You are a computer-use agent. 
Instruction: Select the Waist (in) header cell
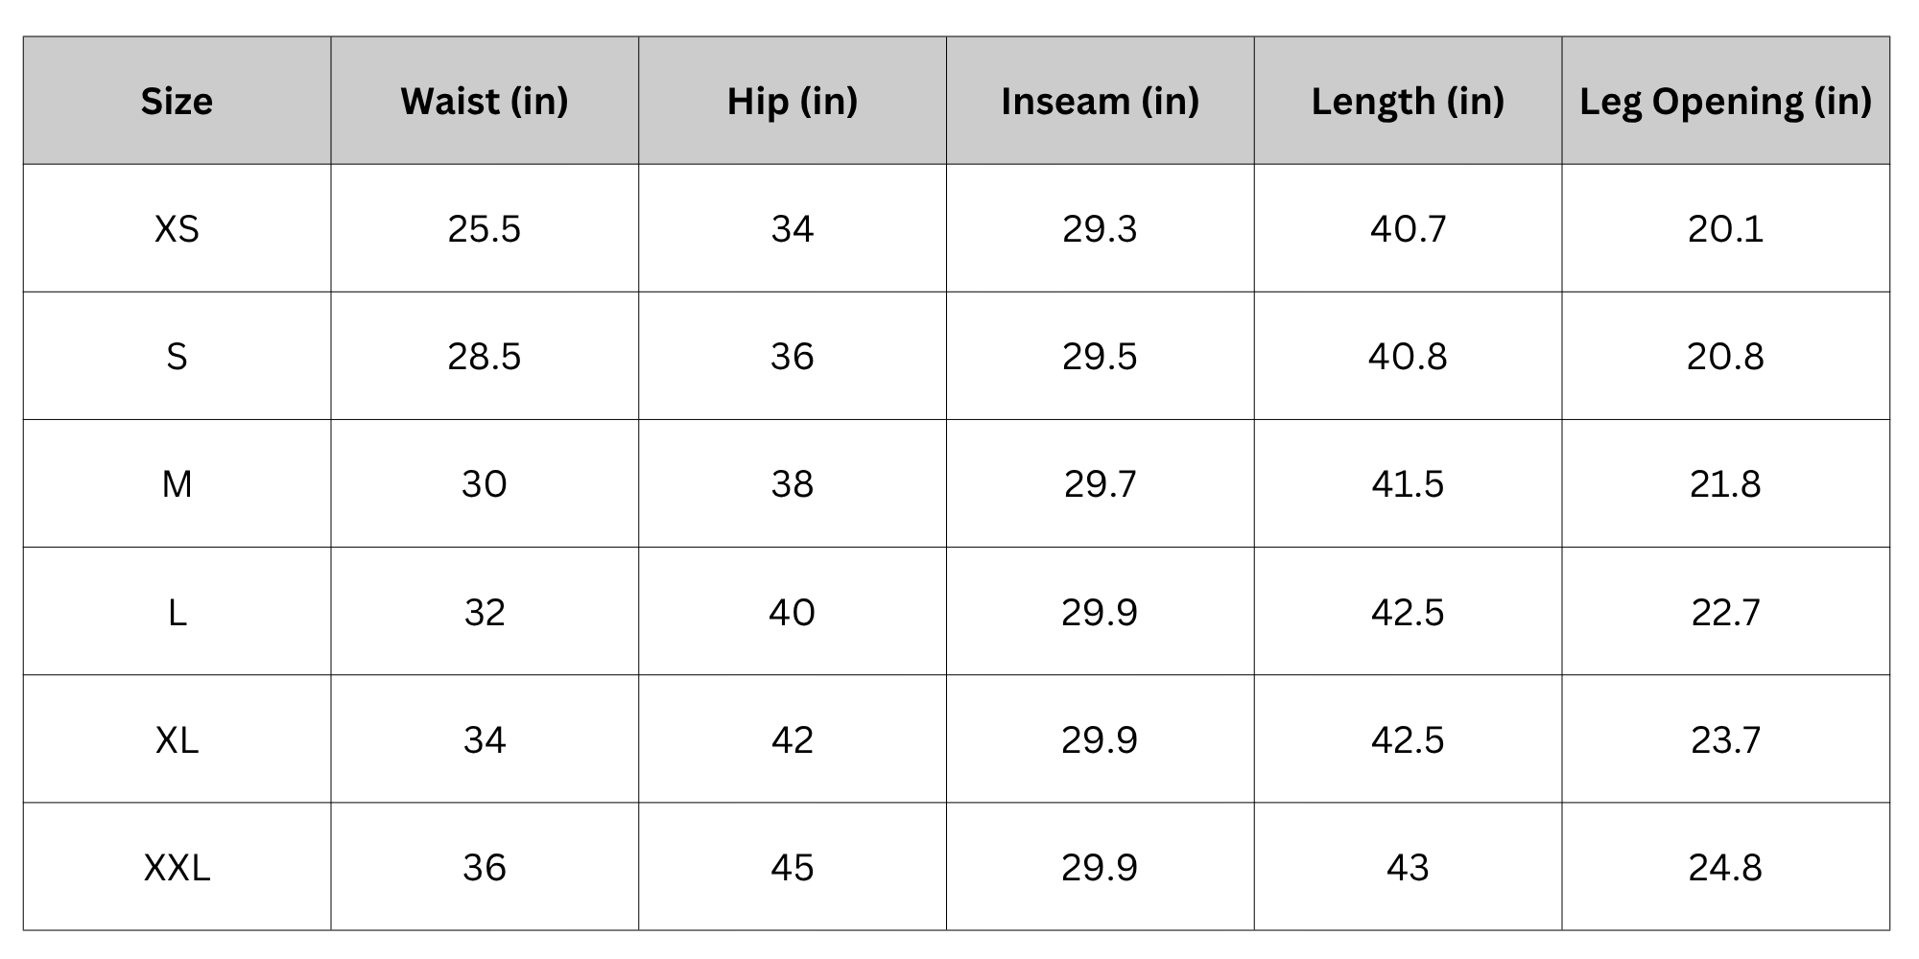coord(485,102)
